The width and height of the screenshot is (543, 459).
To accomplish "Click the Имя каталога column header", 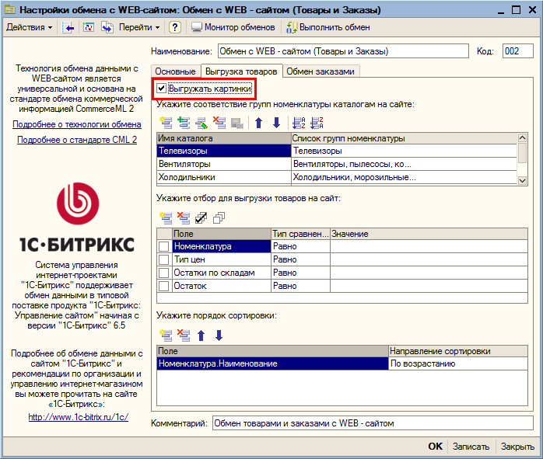I will click(x=224, y=138).
